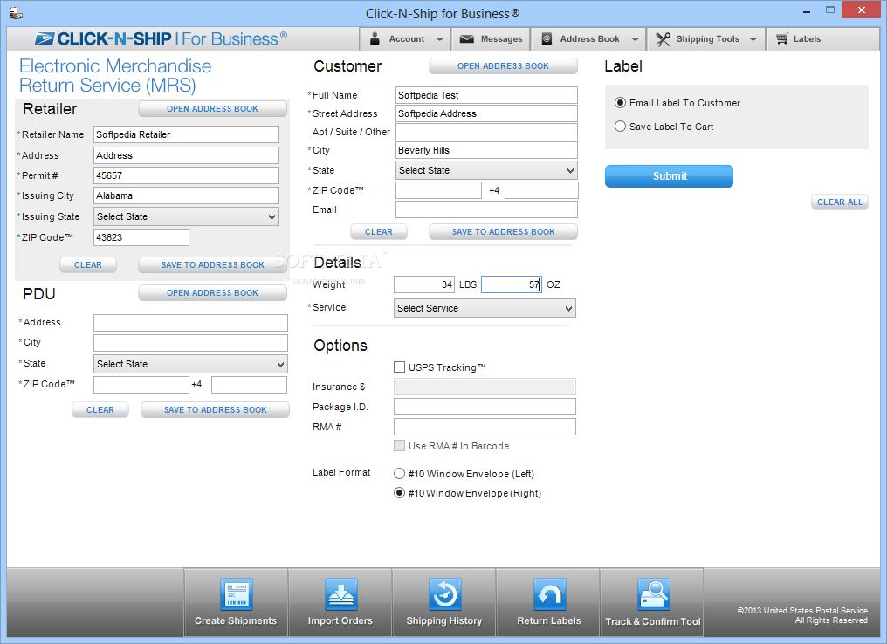
Task: Click the Import Orders download icon
Action: [340, 594]
